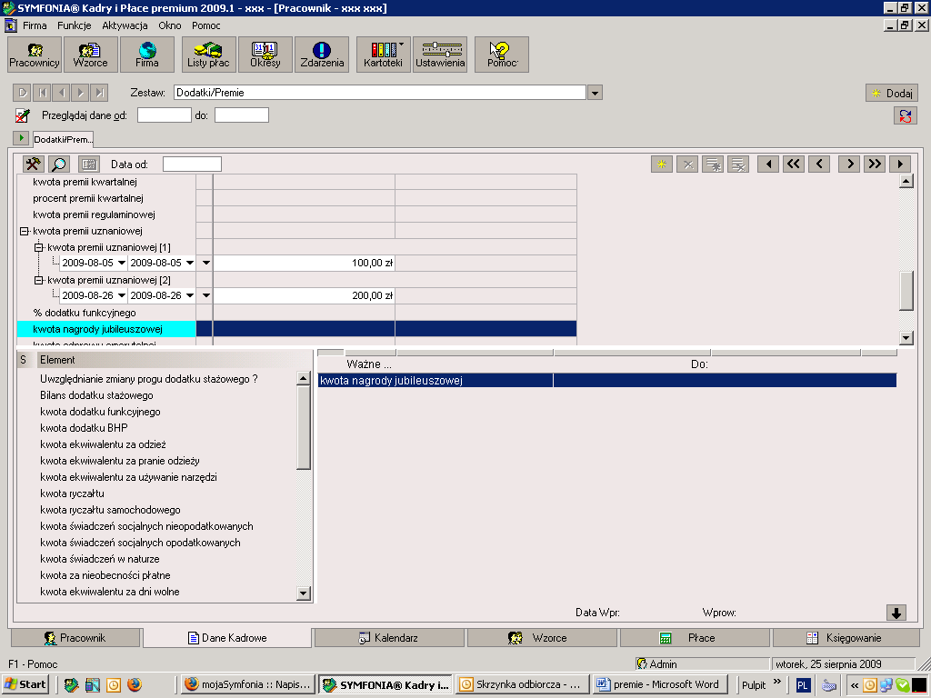Click the yellow star new-entry icon in grid toolbar
Image resolution: width=931 pixels, height=698 pixels.
click(662, 165)
